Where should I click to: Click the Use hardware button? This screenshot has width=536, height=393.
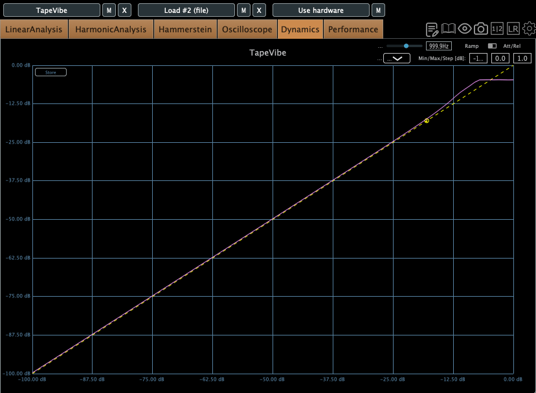[x=320, y=10]
